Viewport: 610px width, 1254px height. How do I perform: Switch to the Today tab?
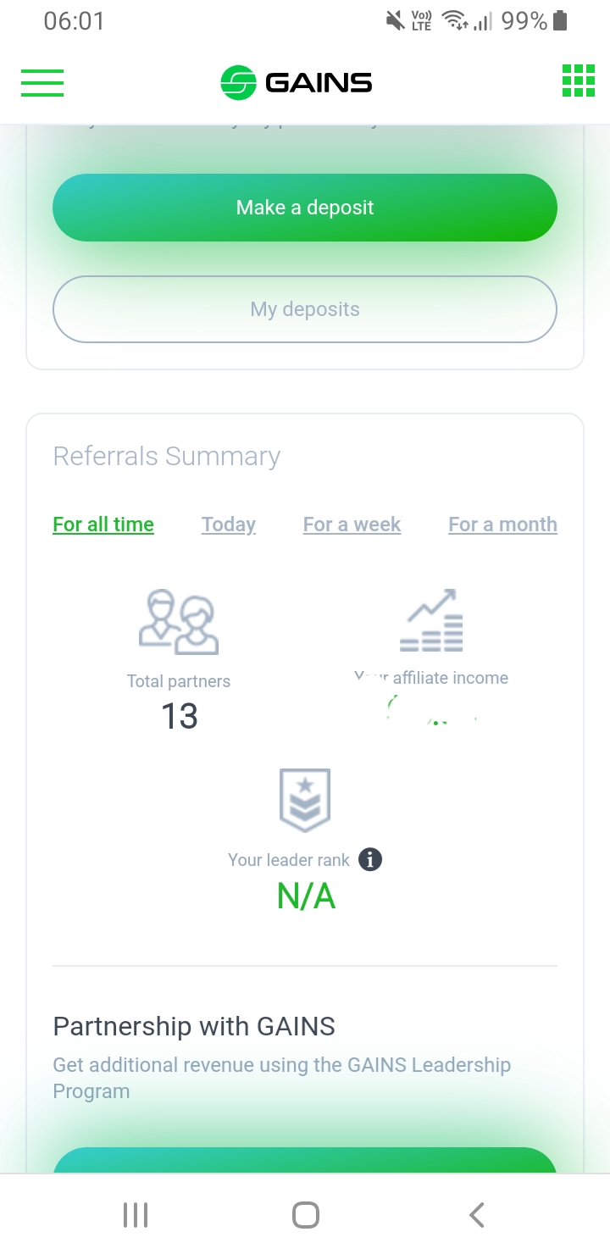coord(229,524)
